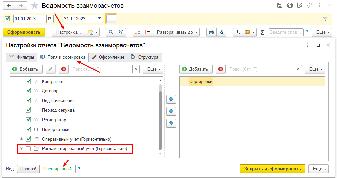The width and height of the screenshot is (337, 178).
Task: Print report with toolbar printer icon
Action: click(211, 32)
